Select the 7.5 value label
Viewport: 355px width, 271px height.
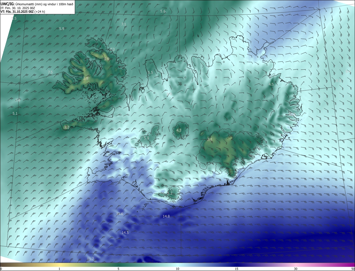pyautogui.click(x=50, y=72)
